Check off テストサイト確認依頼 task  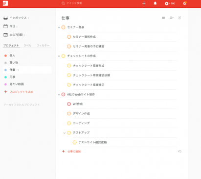(x=75, y=142)
